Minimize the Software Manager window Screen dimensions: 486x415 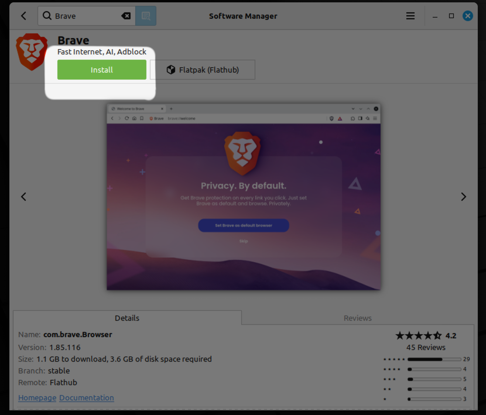click(435, 16)
